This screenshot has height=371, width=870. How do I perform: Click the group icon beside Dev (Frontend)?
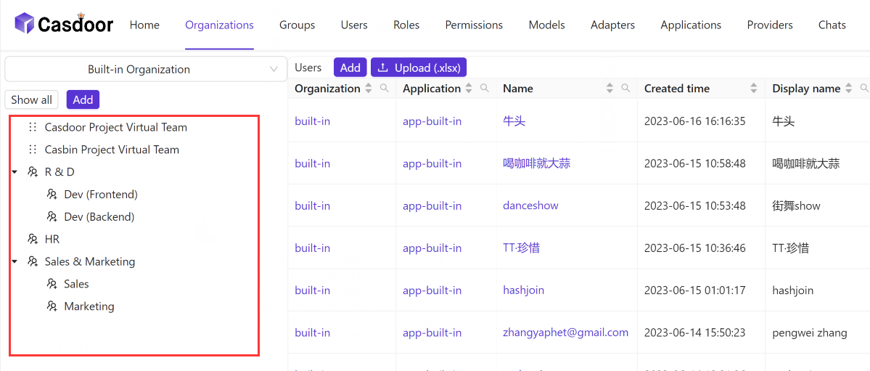point(52,195)
